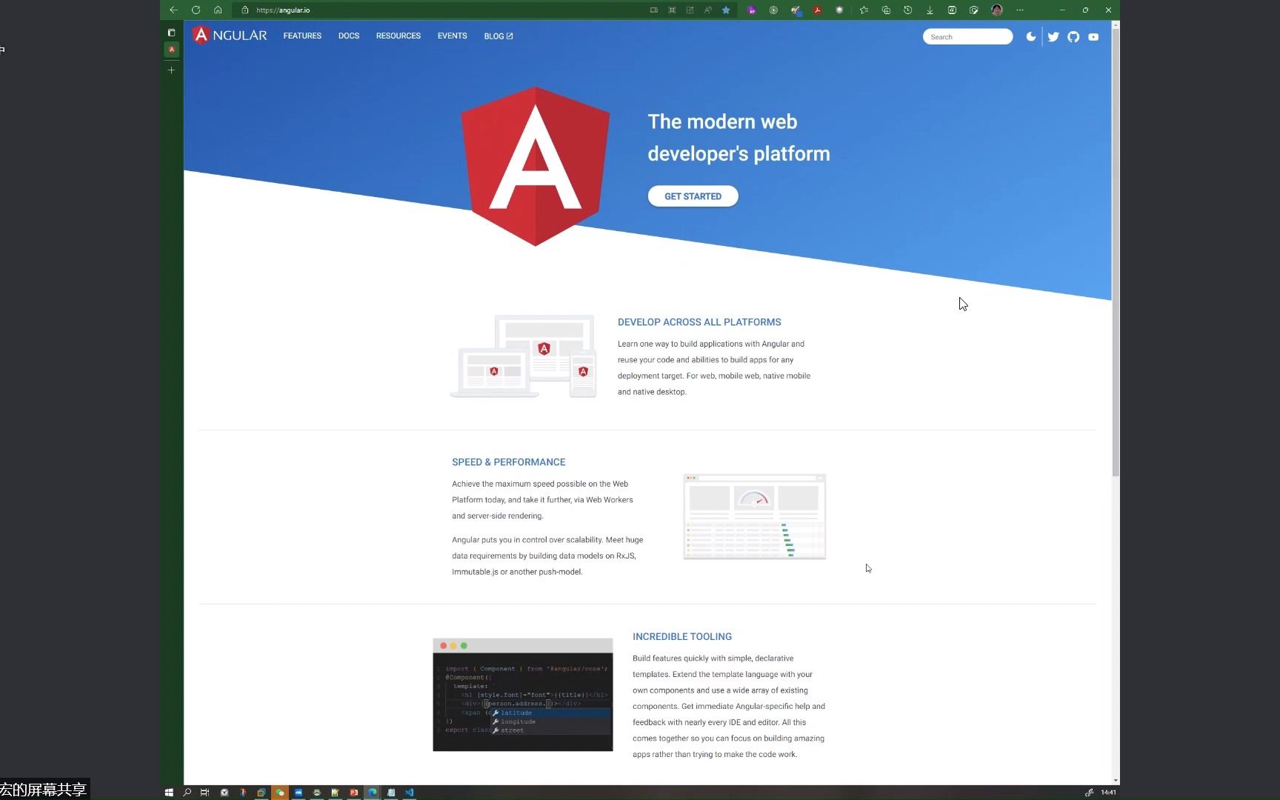Click the cross-platform devices illustration
This screenshot has height=800, width=1280.
click(524, 356)
